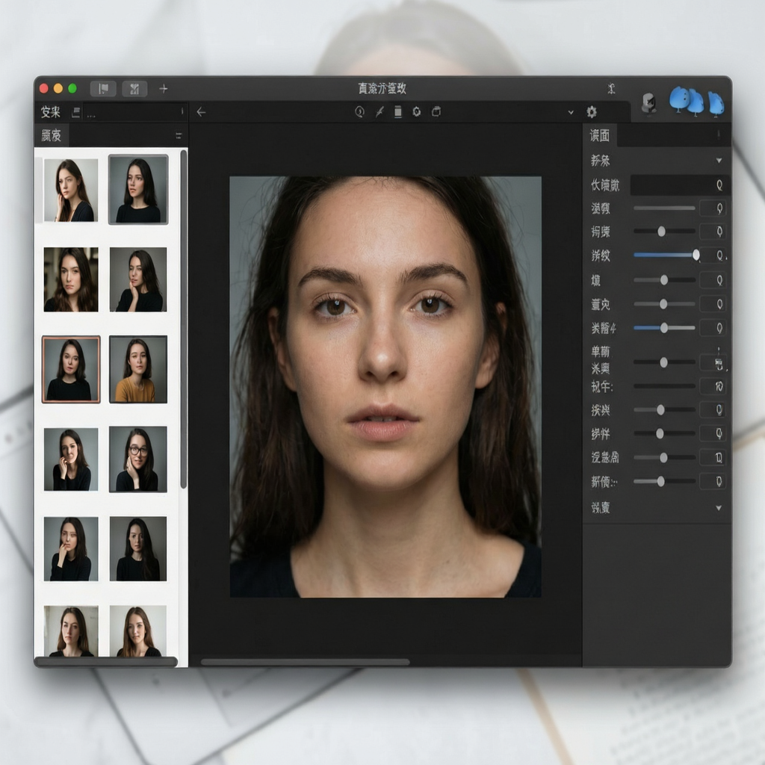The image size is (765, 765).
Task: Click the flag icon button in the title bar
Action: [x=103, y=88]
